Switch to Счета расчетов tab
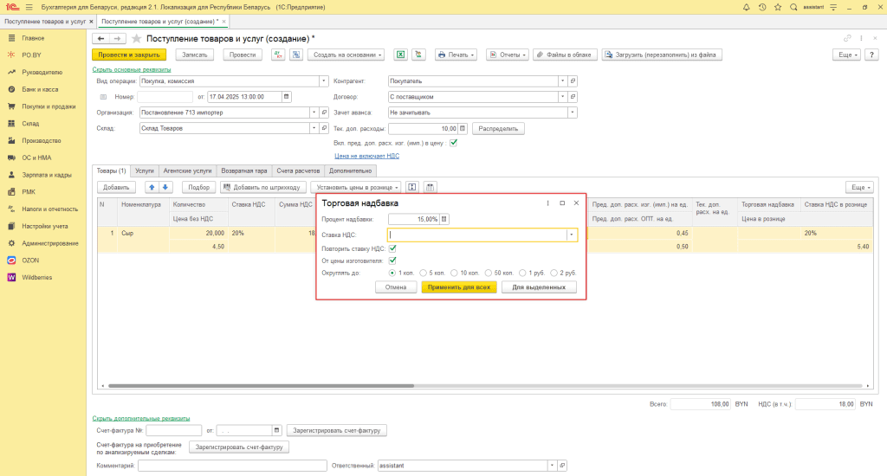The width and height of the screenshot is (887, 476). (x=298, y=170)
